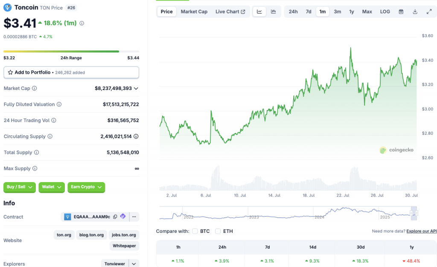Expand the Explorers dropdown arrow
437x267 pixels.
134,264
